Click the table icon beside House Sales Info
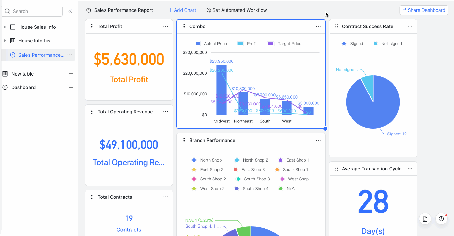The image size is (454, 236). 13,27
